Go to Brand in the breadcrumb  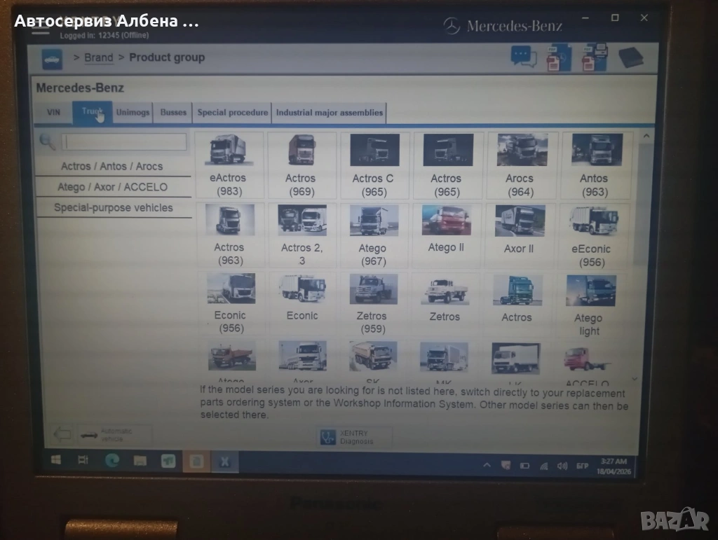[x=98, y=58]
